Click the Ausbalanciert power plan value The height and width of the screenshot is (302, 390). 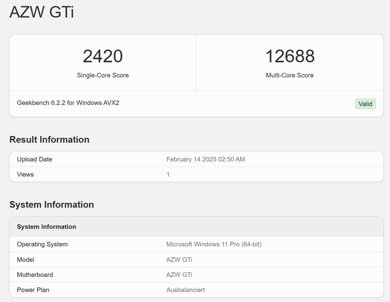185,290
